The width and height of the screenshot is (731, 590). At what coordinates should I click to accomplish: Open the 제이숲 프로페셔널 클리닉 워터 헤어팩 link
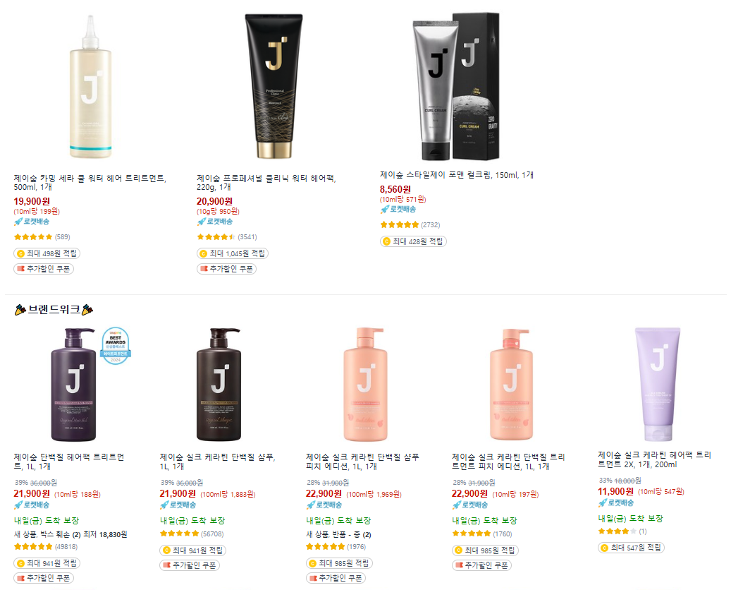click(x=266, y=183)
